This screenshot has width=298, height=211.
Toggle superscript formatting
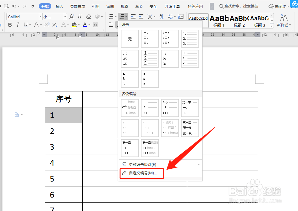(x=47, y=25)
